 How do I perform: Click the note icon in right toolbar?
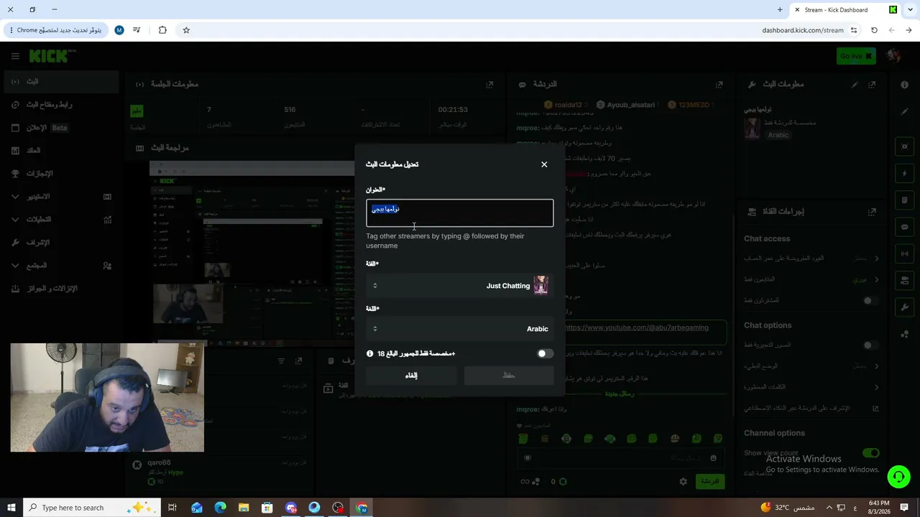pos(905,200)
